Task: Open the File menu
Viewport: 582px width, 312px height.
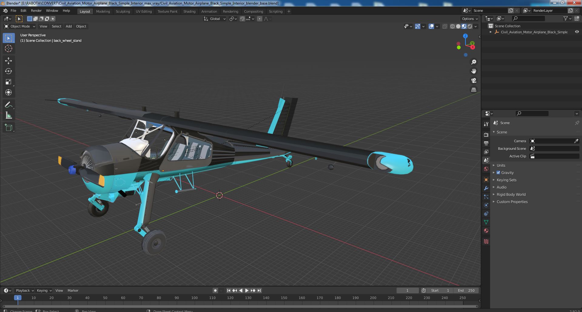Action: coord(13,11)
